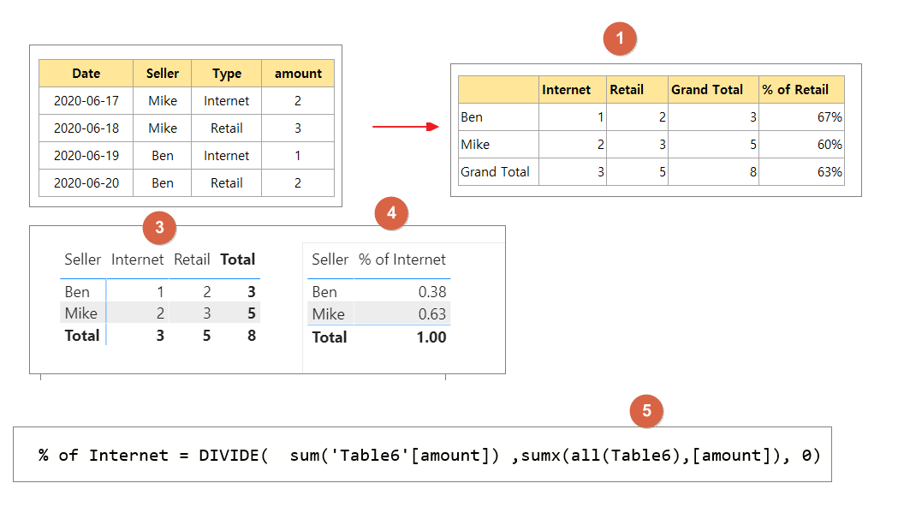Screen dimensions: 904x507
Task: Select the Date column header in source table
Action: coord(86,74)
